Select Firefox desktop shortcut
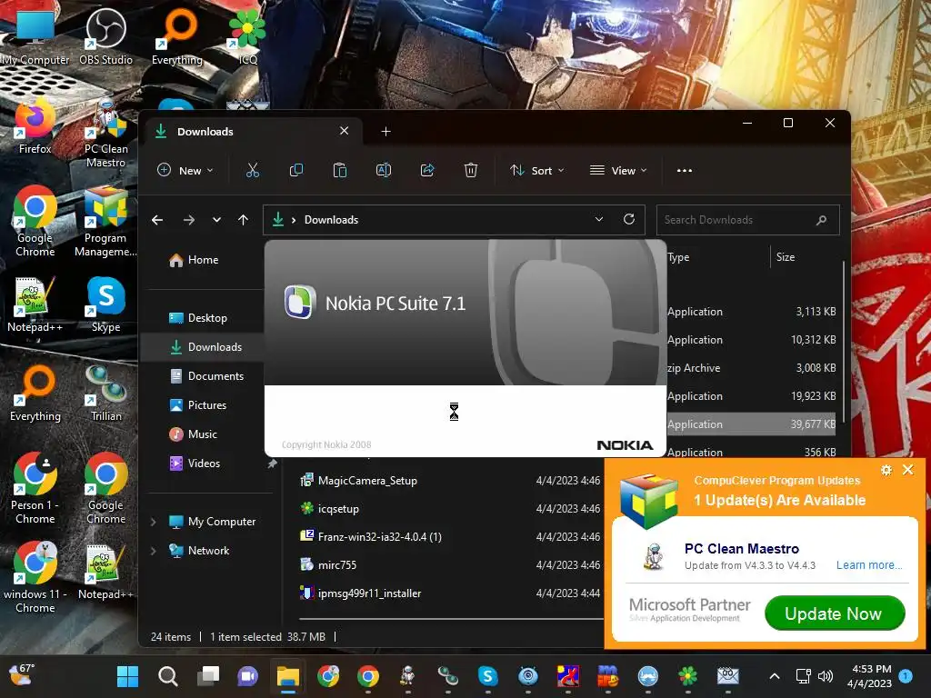The width and height of the screenshot is (931, 698). click(35, 127)
